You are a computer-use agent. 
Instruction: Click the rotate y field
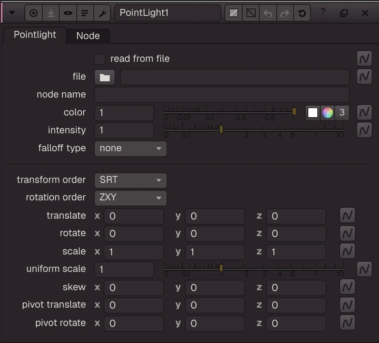(215, 234)
